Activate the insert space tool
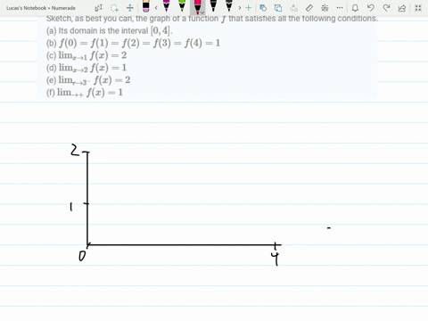The height and width of the screenshot is (321, 428). [x=130, y=8]
